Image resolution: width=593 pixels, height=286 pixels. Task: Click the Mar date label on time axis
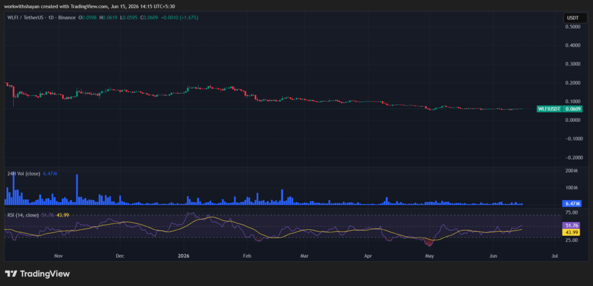coord(304,256)
